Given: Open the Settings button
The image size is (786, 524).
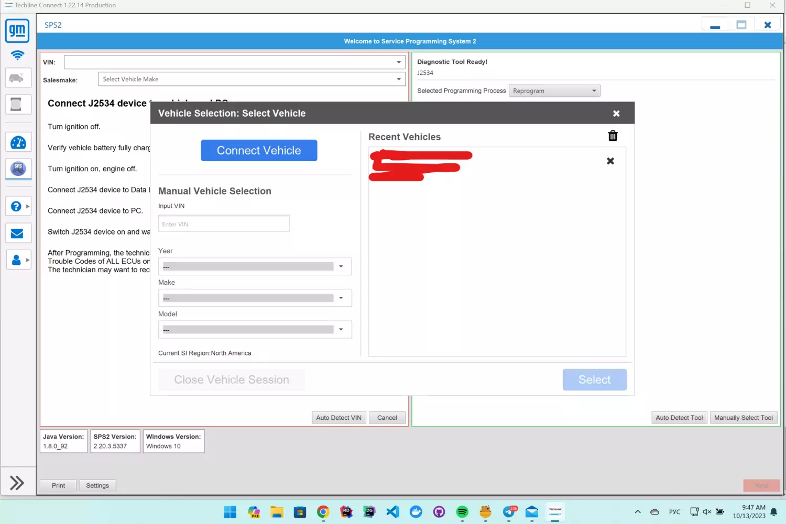Looking at the screenshot, I should [97, 486].
